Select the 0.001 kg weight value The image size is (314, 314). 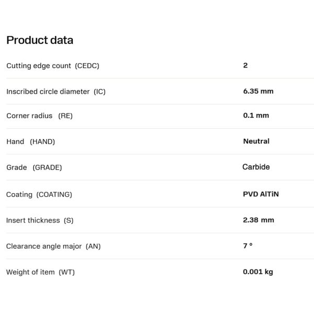pos(258,272)
